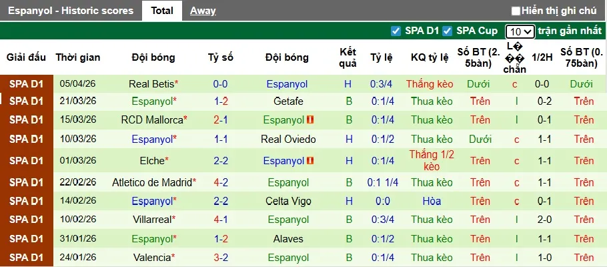Click the Valencia team name
The height and width of the screenshot is (267, 607).
(x=151, y=257)
